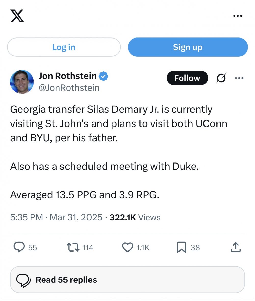Open the @JonRothstein handle link

tap(69, 88)
